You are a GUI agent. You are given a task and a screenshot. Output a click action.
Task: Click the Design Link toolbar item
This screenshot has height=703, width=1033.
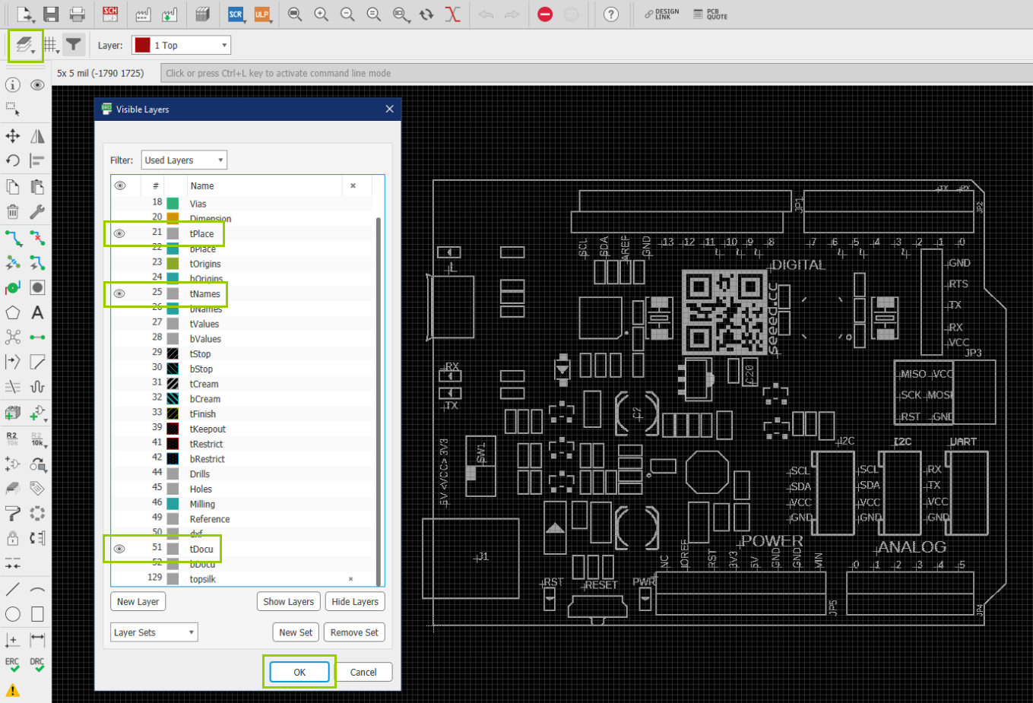pos(661,14)
